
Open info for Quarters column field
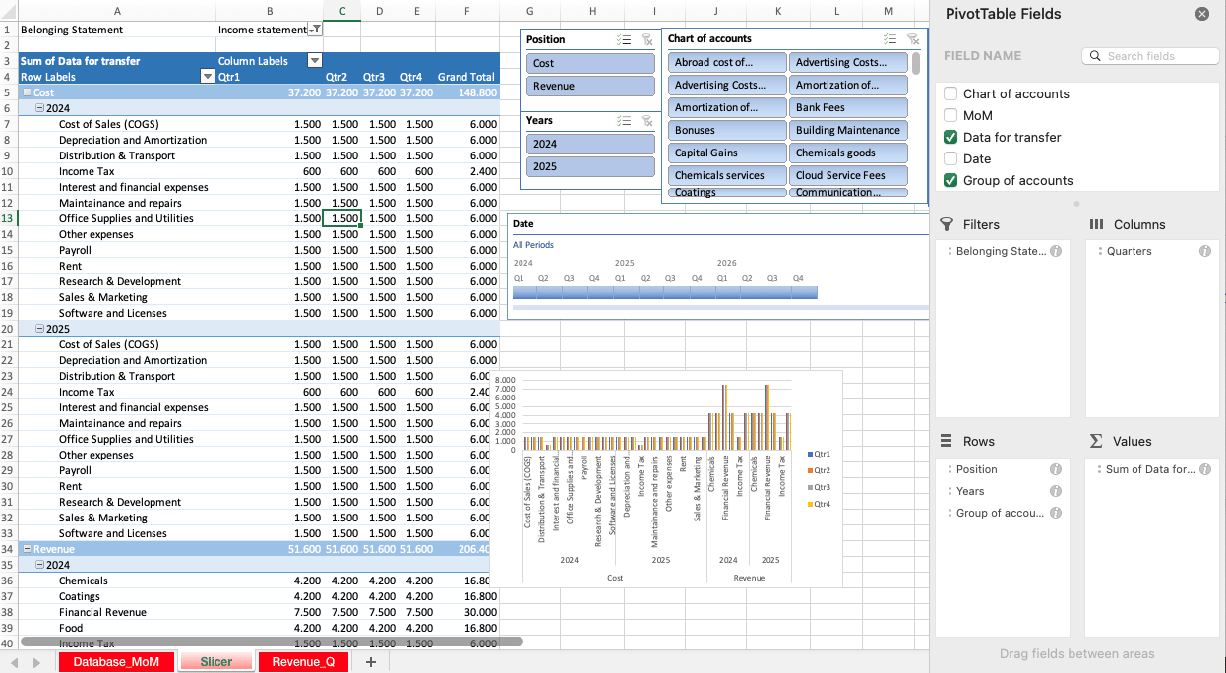pyautogui.click(x=1204, y=251)
